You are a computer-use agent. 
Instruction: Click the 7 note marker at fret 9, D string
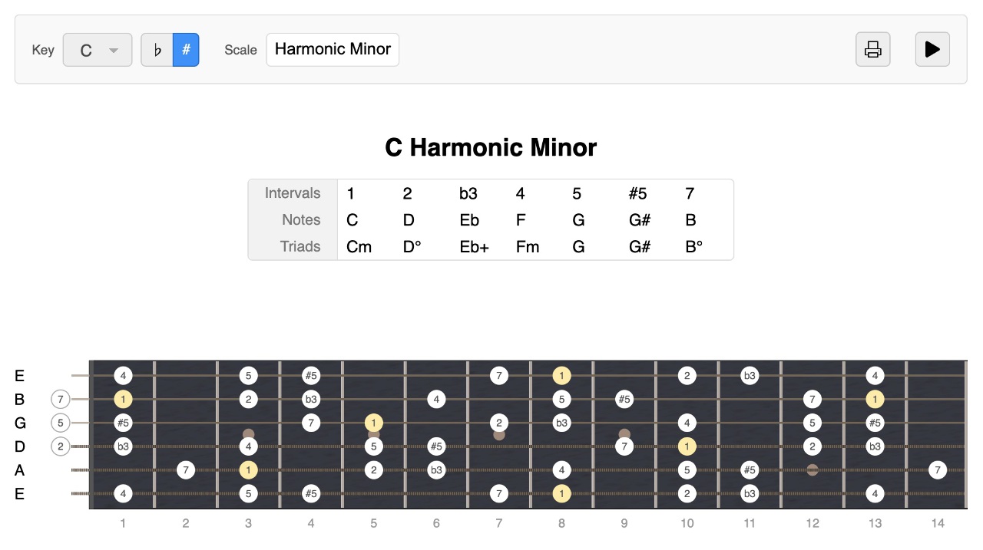click(x=624, y=446)
